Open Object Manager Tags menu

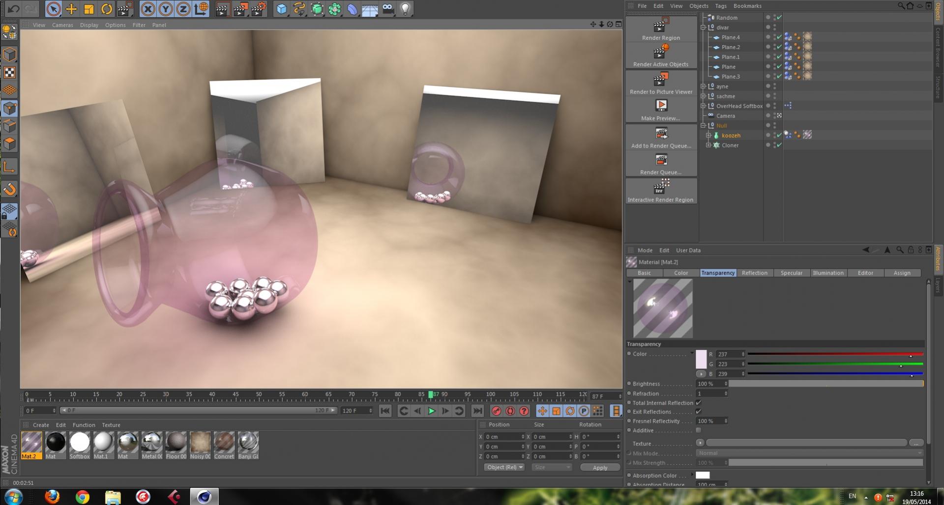[x=721, y=6]
